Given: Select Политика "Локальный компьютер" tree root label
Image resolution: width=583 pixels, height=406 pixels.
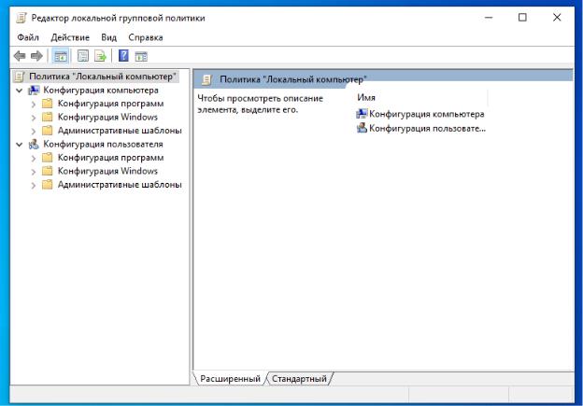Looking at the screenshot, I should point(102,77).
